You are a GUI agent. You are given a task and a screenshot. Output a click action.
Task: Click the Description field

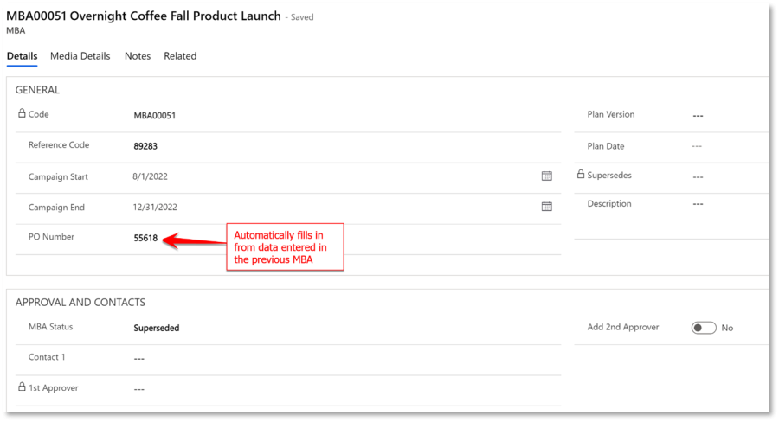698,204
